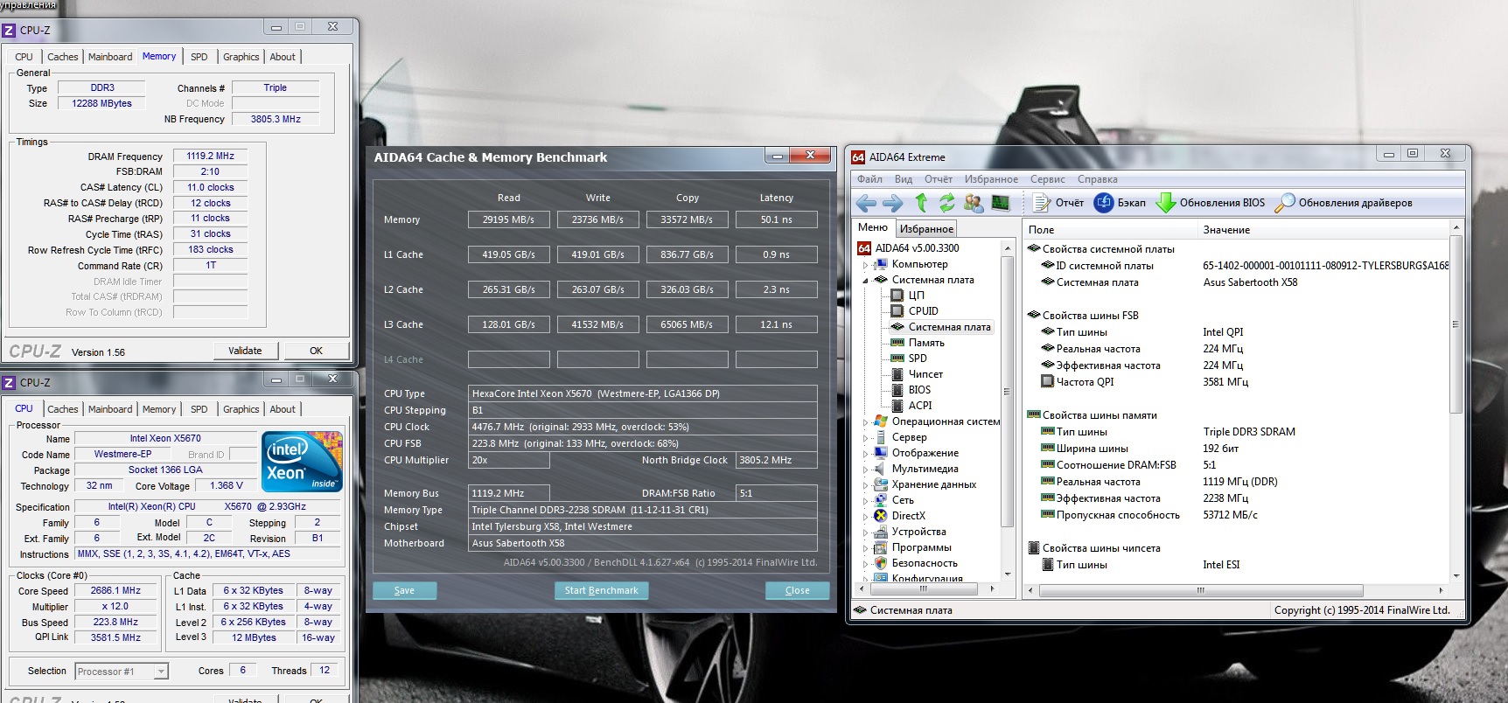Click the Обновления BIOS toolbar button
This screenshot has height=703, width=1508.
pyautogui.click(x=1210, y=203)
